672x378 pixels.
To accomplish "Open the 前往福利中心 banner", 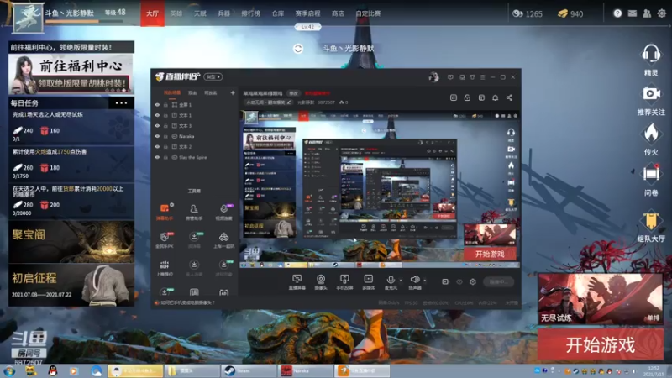I will [71, 74].
